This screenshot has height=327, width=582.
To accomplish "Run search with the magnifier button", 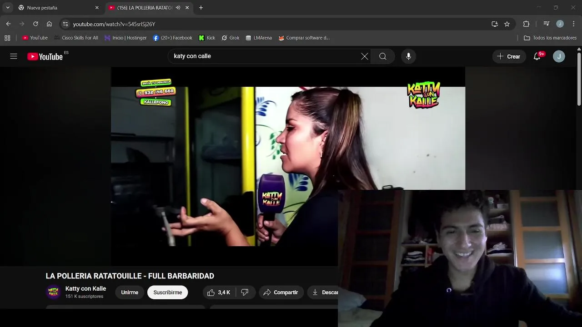I will (x=383, y=56).
